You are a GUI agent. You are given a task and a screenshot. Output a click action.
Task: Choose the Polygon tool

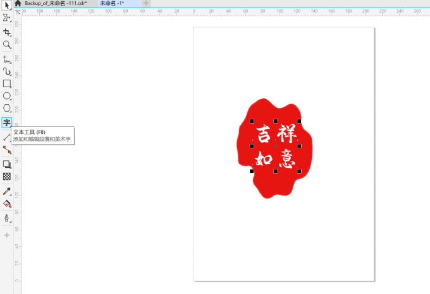point(6,109)
